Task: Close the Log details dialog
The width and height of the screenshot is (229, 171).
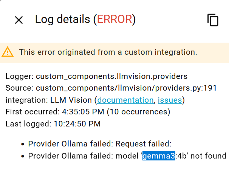Action: (19, 20)
